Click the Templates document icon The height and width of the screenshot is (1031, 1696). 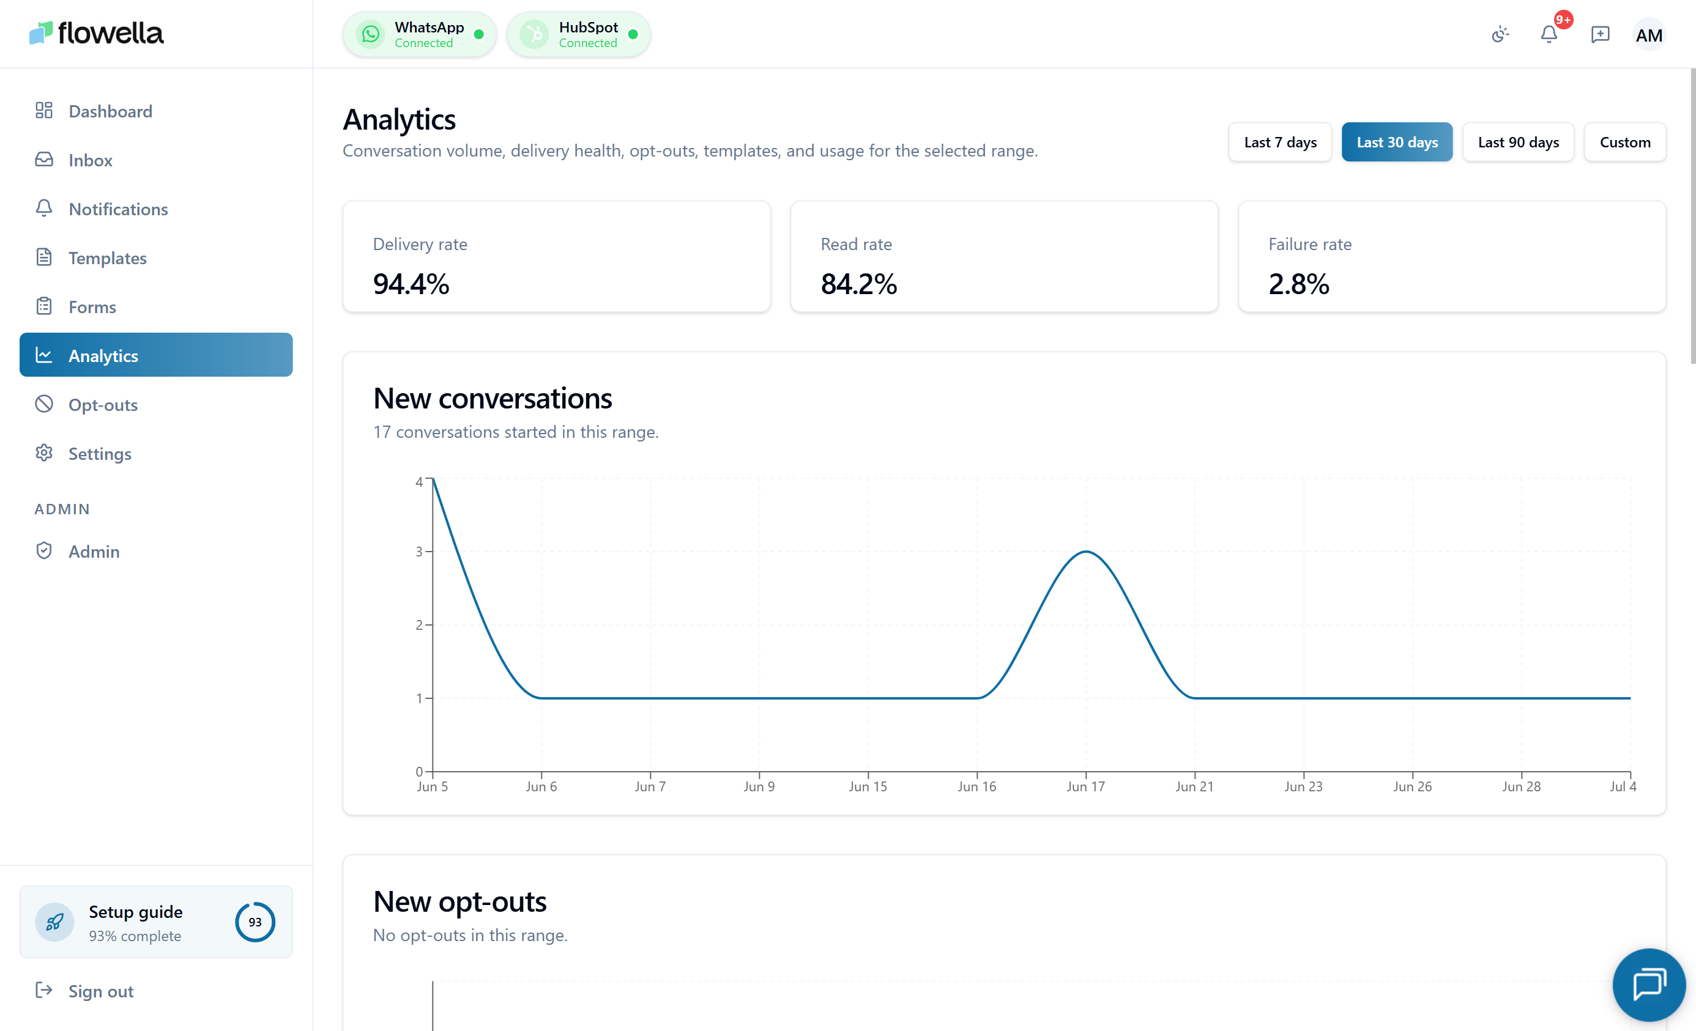pyautogui.click(x=44, y=257)
